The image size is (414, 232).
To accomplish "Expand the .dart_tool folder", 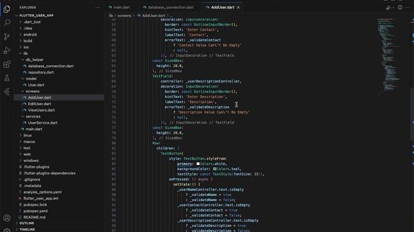I will coord(32,22).
